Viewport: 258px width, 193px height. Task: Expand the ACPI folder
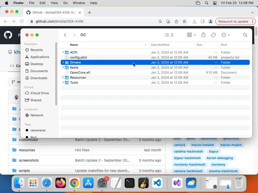(x=63, y=52)
